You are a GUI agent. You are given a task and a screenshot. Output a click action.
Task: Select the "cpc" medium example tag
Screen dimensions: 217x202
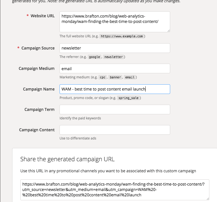(x=102, y=77)
